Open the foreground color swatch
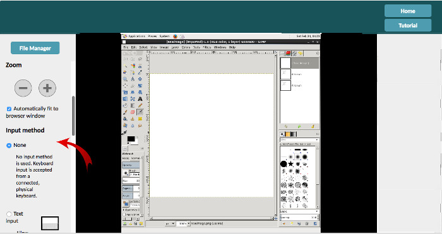Image resolution: width=442 pixels, height=234 pixels. click(x=131, y=139)
